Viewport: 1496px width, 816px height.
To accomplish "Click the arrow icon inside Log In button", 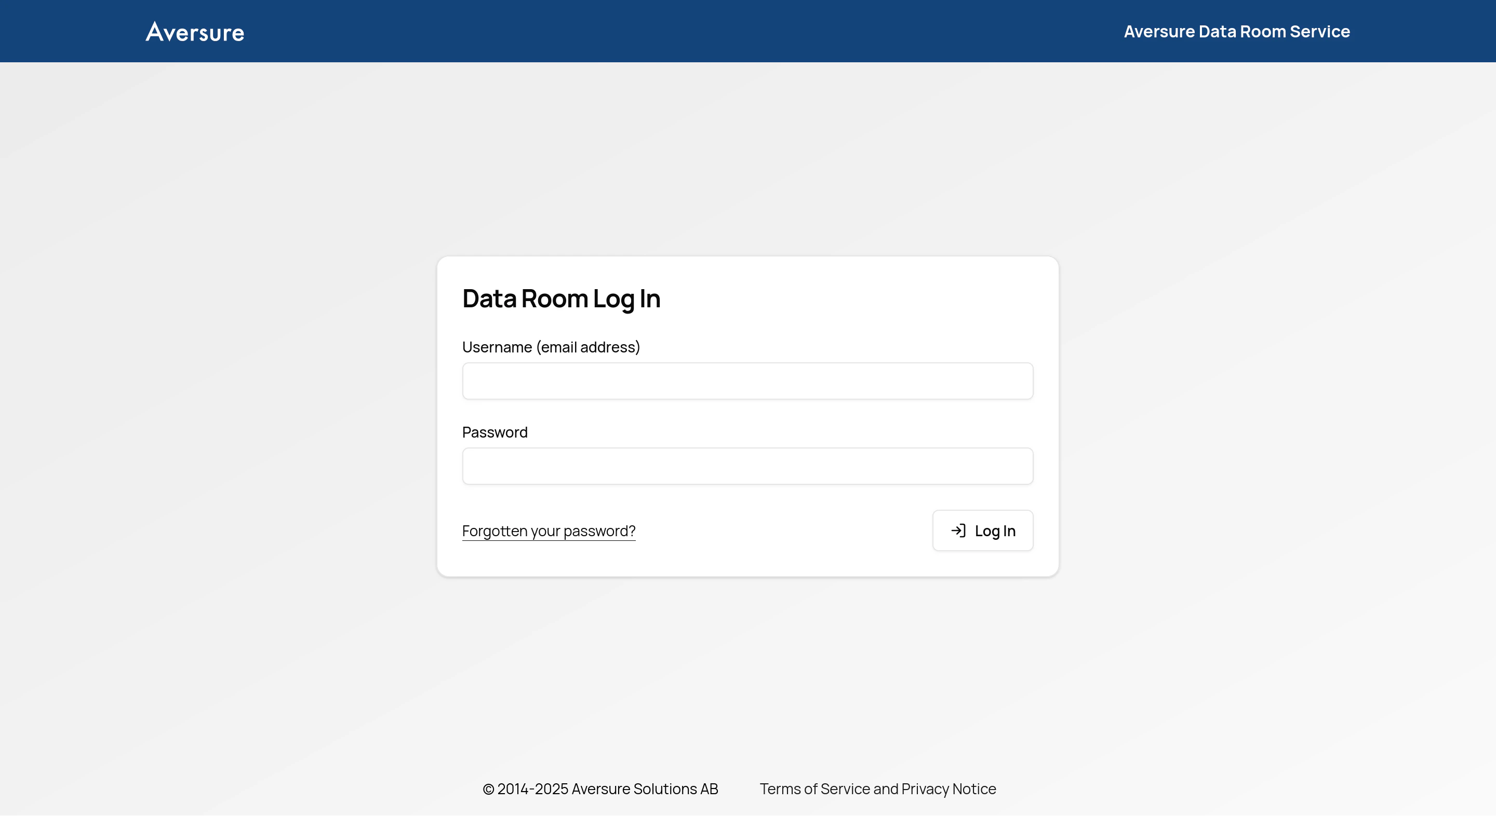I will click(959, 530).
